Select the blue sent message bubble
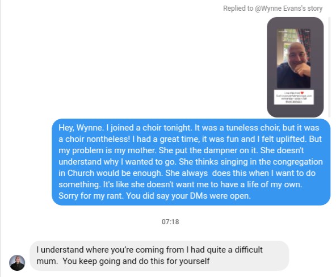Image resolution: width=336 pixels, height=277 pixels. pos(191,162)
